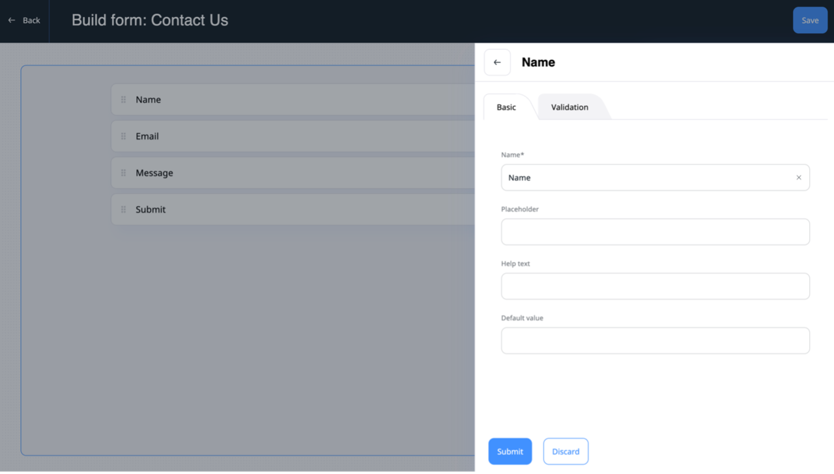834x474 pixels.
Task: Click the Back text in the header
Action: coord(31,20)
